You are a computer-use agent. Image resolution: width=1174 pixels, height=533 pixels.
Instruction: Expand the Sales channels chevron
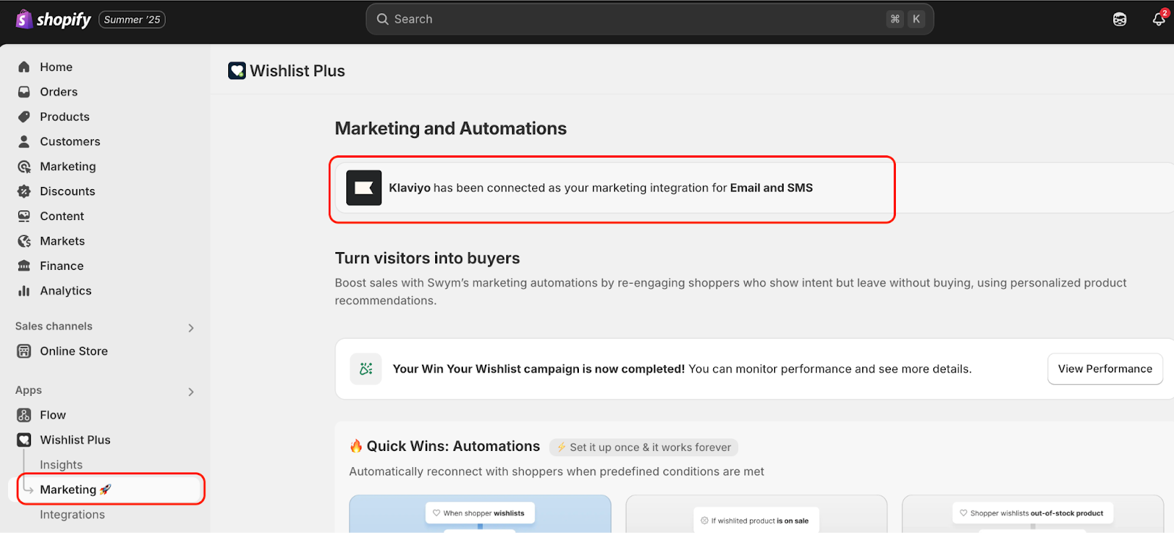191,328
